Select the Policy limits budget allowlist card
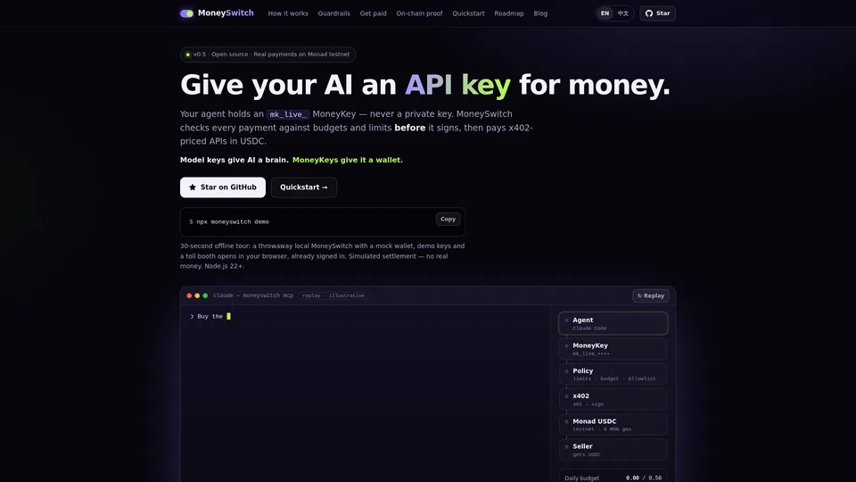 coord(613,374)
